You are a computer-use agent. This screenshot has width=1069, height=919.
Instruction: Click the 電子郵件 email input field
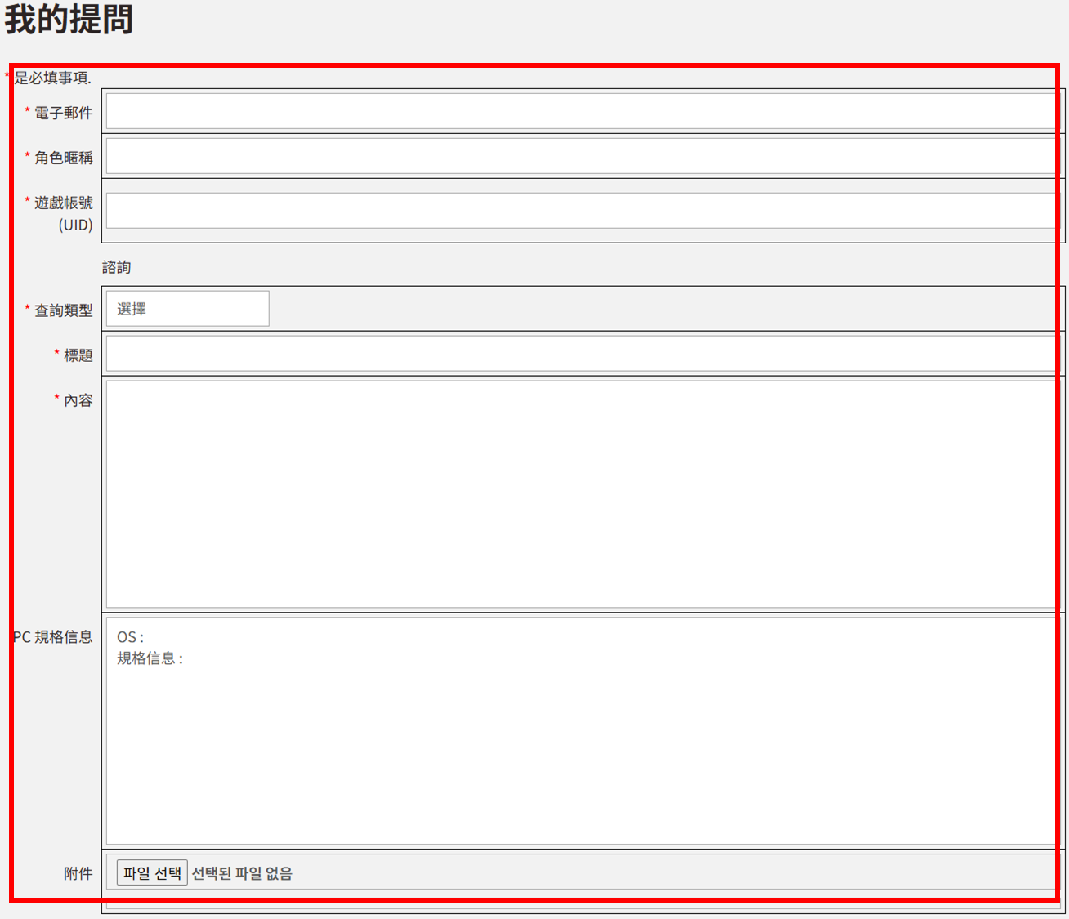580,111
